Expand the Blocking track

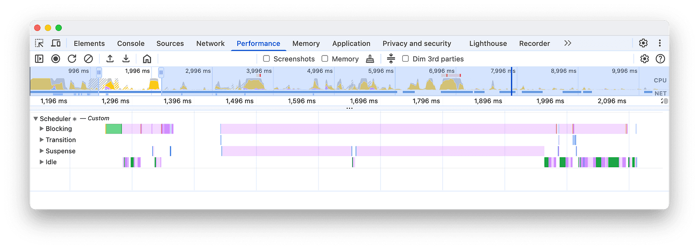coord(42,128)
